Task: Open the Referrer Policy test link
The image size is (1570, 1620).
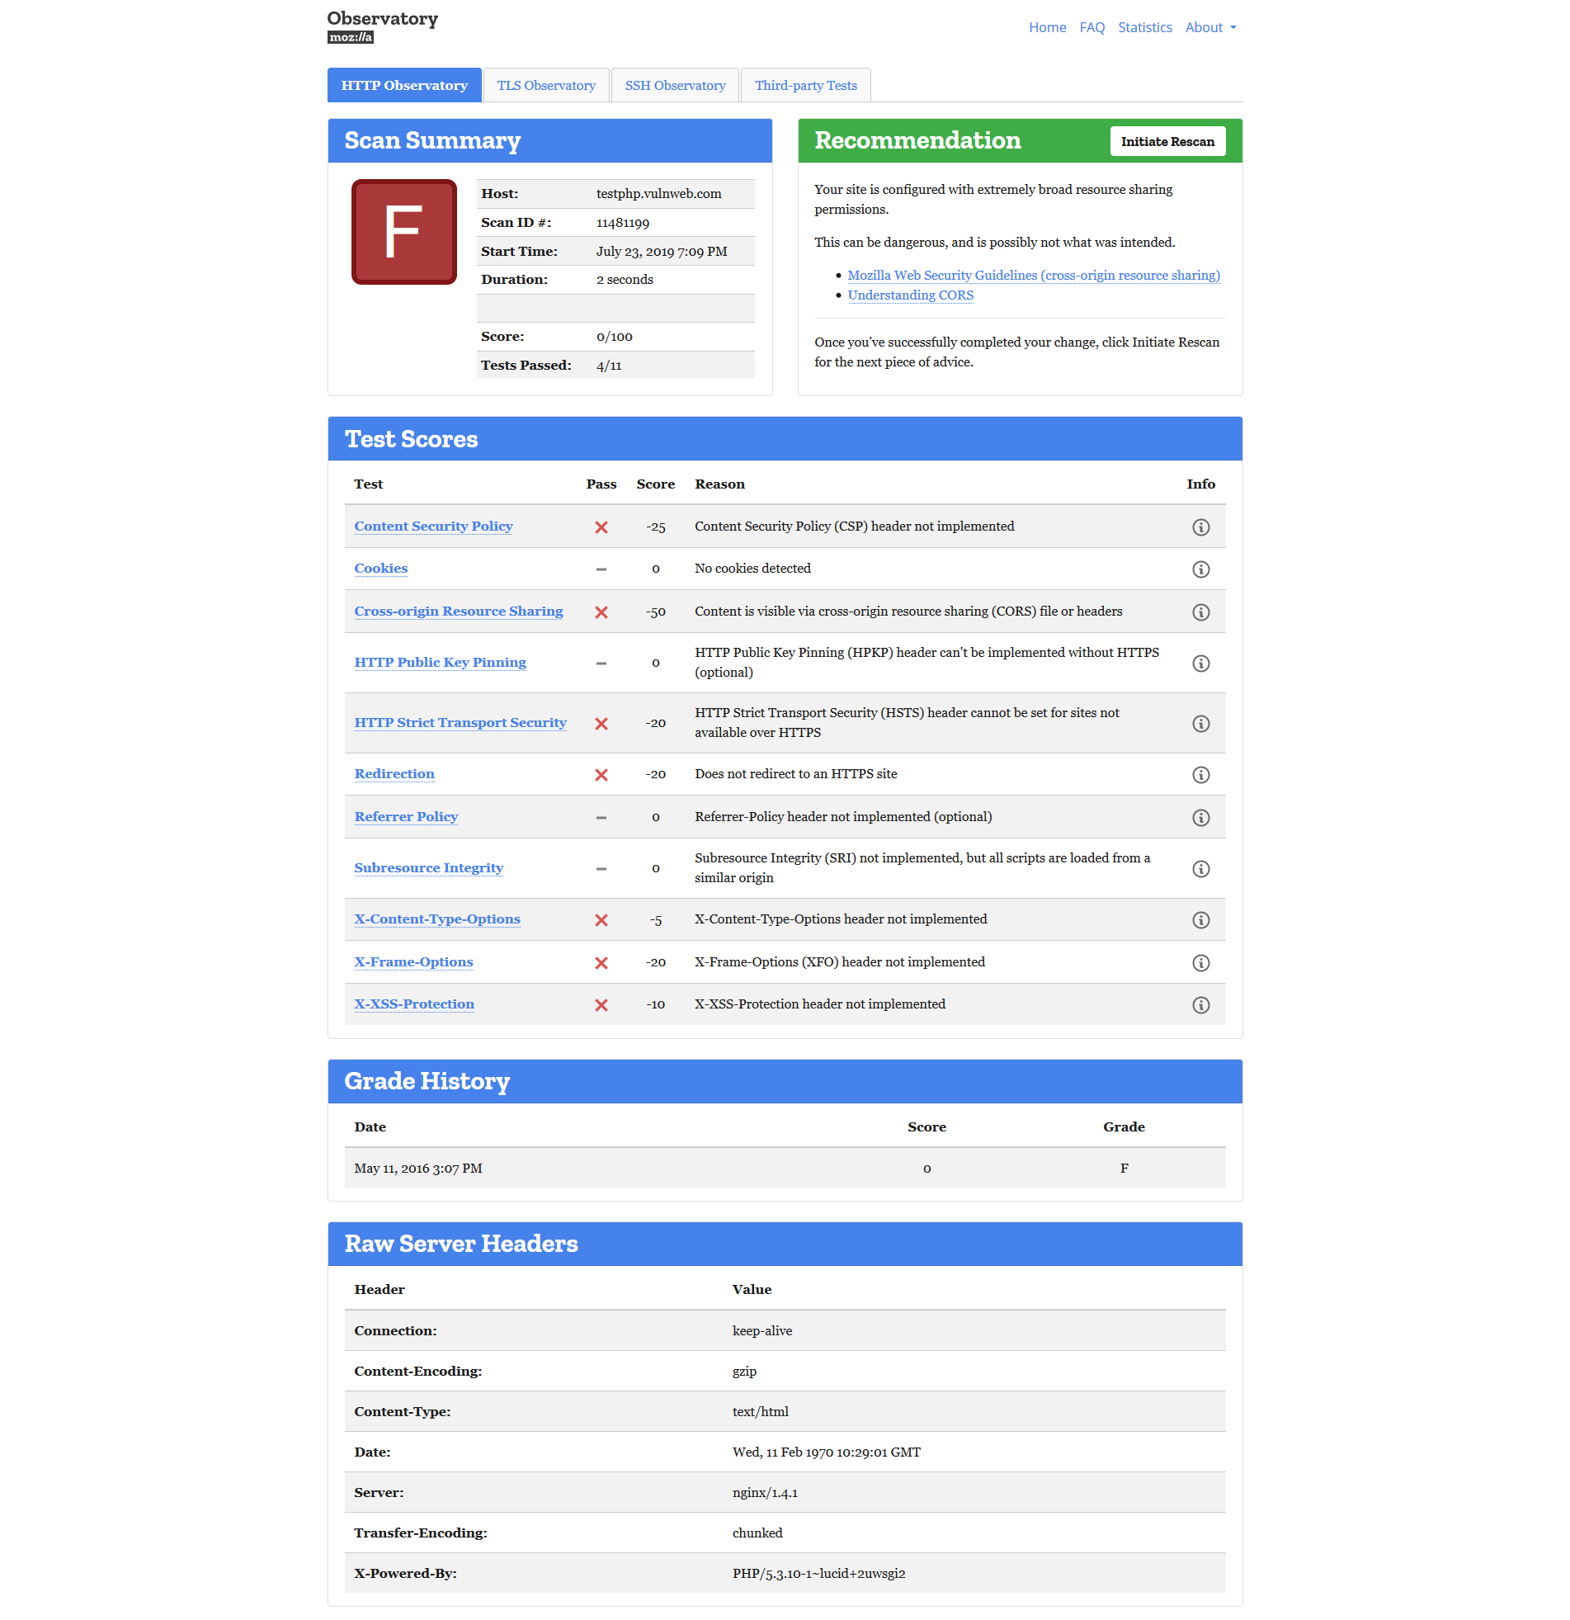Action: [406, 818]
